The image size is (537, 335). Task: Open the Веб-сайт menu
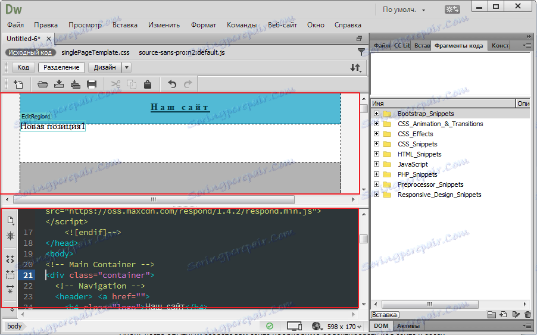click(x=283, y=25)
